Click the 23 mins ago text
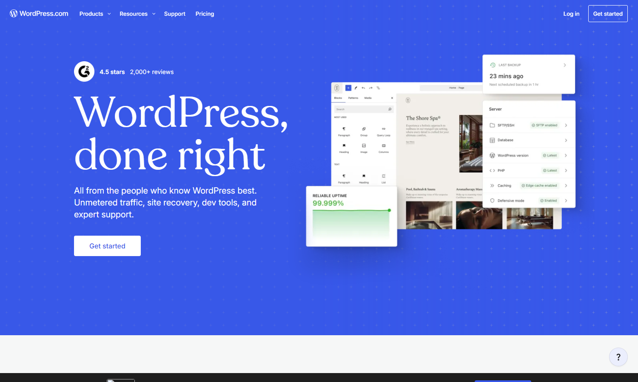638x382 pixels. [x=506, y=76]
